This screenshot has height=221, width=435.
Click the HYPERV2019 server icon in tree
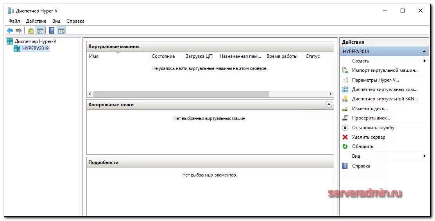17,48
